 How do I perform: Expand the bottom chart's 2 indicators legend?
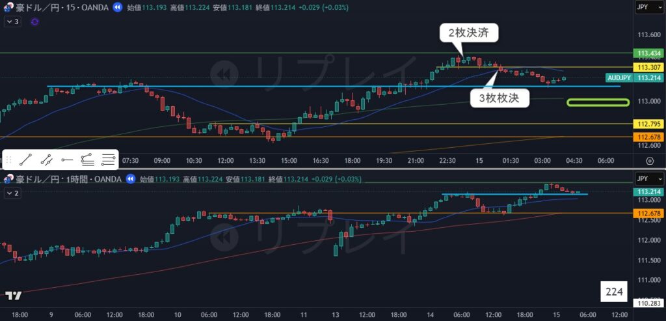[12, 193]
